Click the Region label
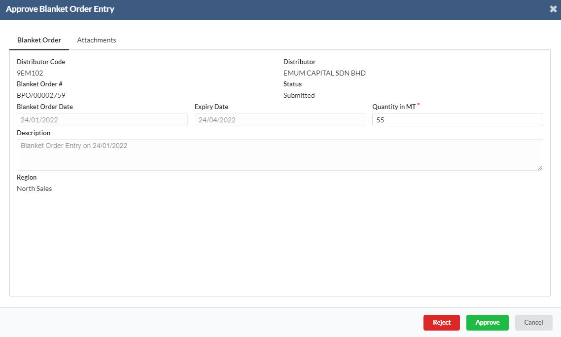 pos(27,177)
